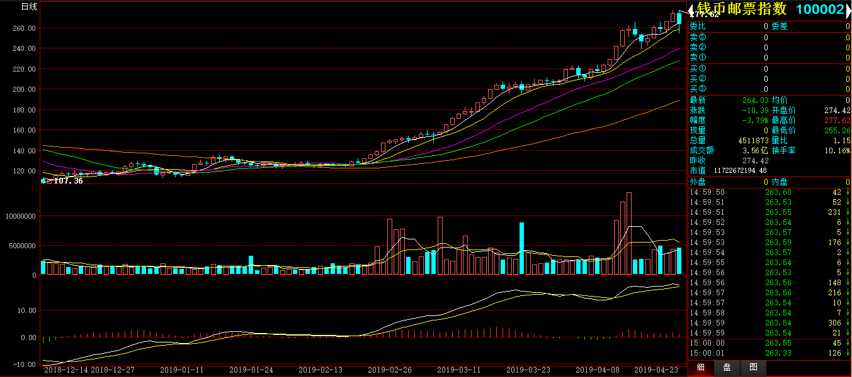Switch to the 细 tab
Screen dimensions: 852x377
700,368
